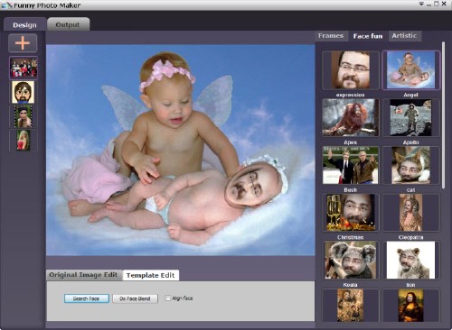The height and width of the screenshot is (330, 452).
Task: Switch to the Output tab
Action: click(x=68, y=24)
